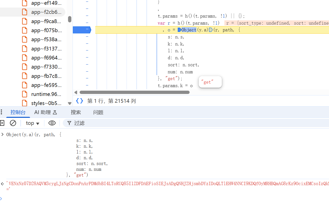Screen dimensions: 329x214
Task: Select the app~f2cb6 file entry
Action: tap(46, 12)
